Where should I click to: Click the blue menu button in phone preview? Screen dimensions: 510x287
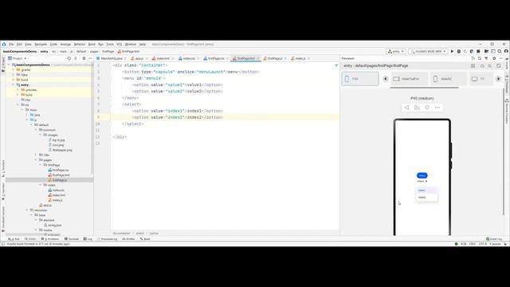(422, 175)
